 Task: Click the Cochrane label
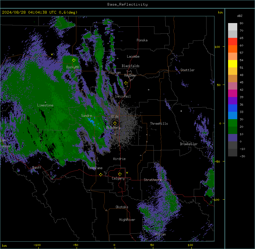coord(95,168)
